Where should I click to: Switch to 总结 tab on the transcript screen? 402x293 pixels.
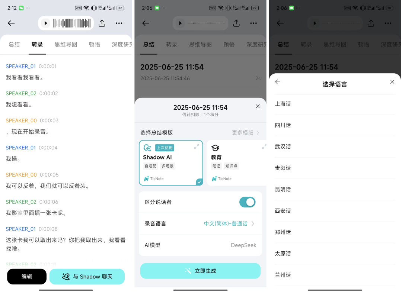[14, 45]
